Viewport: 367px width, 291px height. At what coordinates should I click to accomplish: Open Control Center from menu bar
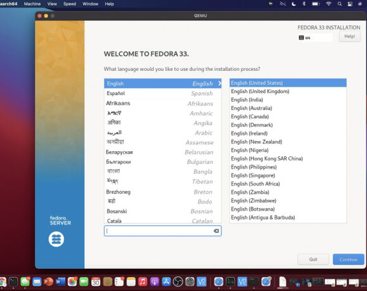click(350, 4)
